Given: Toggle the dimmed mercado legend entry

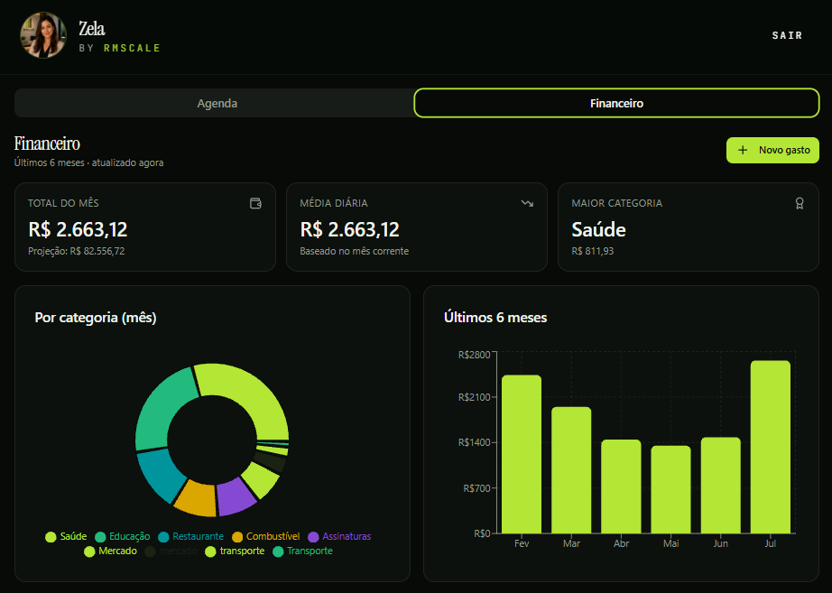Looking at the screenshot, I should click(x=171, y=551).
